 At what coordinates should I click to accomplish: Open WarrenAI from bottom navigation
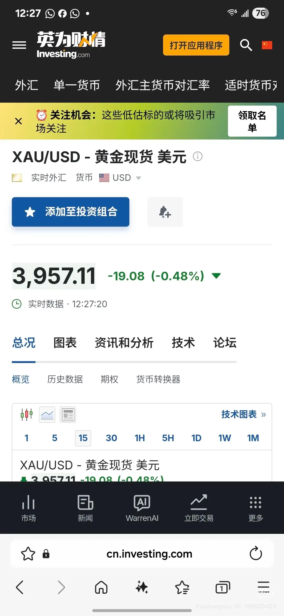pos(142,508)
